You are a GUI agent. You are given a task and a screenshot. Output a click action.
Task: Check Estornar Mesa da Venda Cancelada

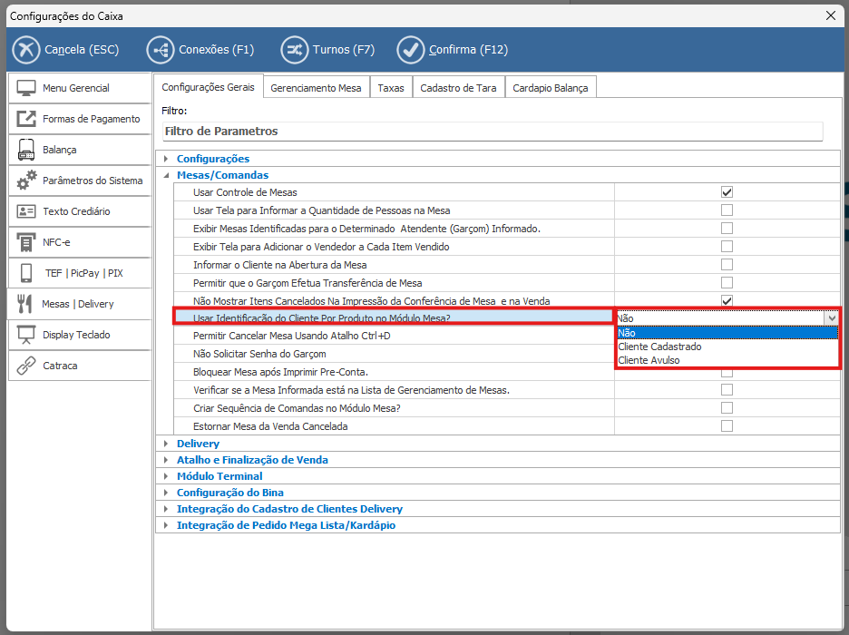(727, 426)
